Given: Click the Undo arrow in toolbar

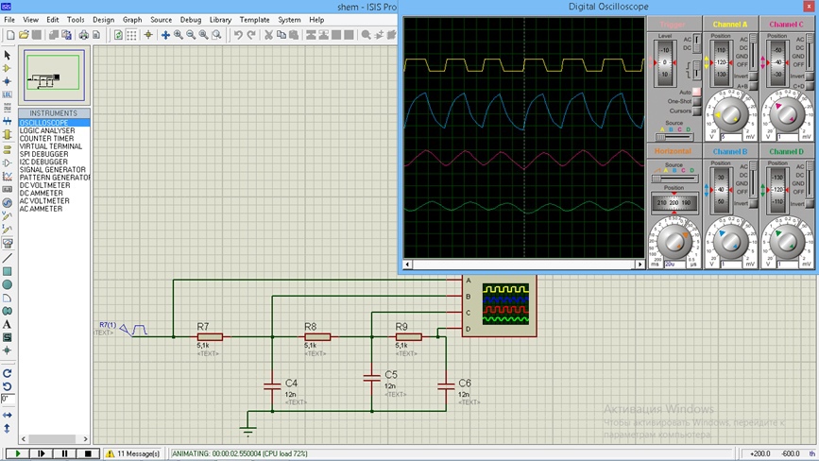Looking at the screenshot, I should point(238,35).
